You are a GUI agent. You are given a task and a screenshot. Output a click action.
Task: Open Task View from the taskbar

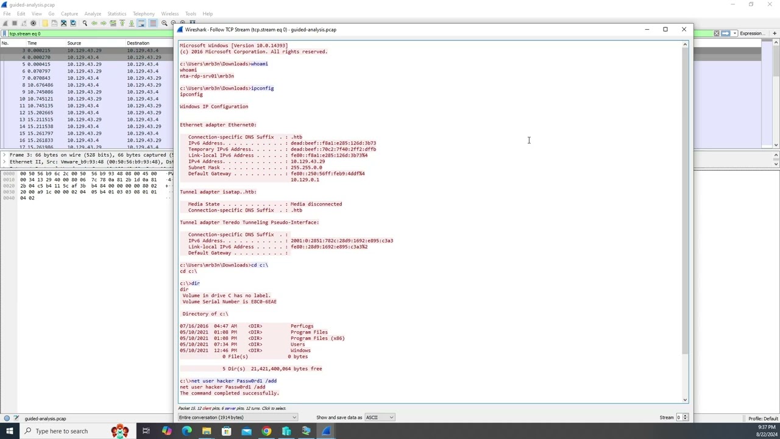coord(146,431)
